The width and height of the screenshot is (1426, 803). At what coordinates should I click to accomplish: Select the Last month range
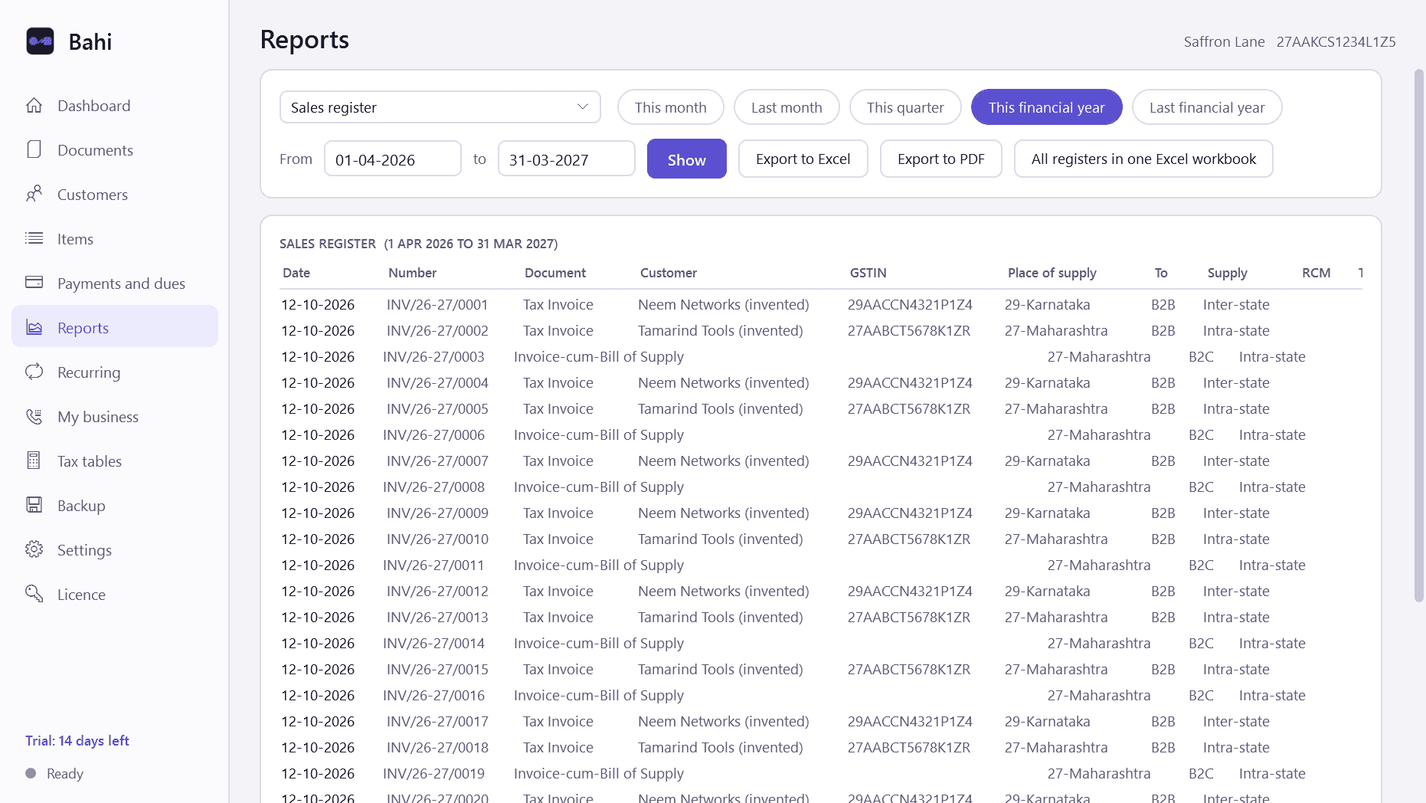[787, 107]
